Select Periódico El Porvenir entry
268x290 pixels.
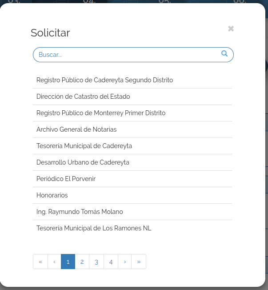click(x=66, y=179)
